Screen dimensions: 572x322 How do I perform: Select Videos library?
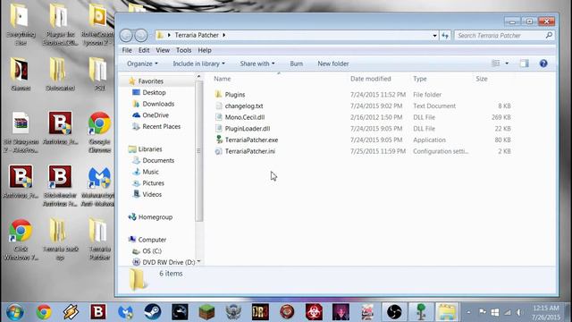pos(152,195)
